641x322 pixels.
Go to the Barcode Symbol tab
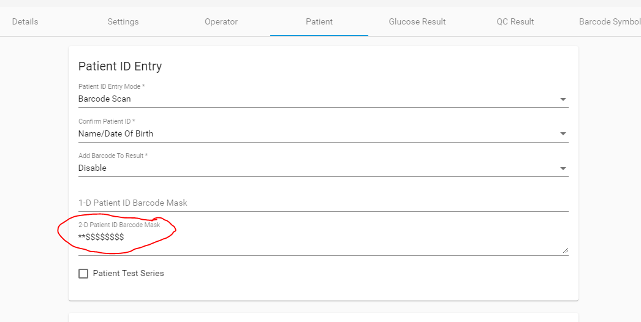click(x=609, y=22)
